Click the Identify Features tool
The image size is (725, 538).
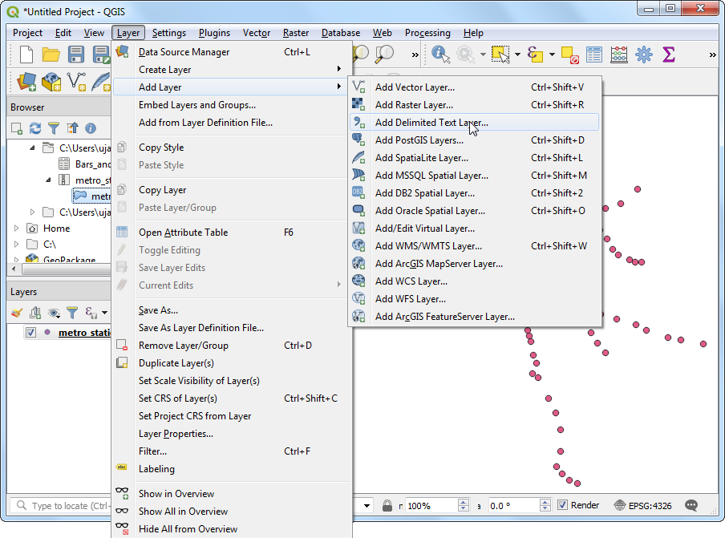440,55
